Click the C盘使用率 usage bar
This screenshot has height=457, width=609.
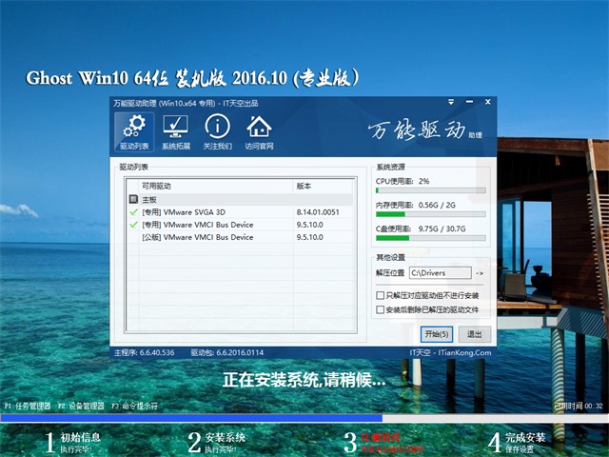[x=430, y=239]
